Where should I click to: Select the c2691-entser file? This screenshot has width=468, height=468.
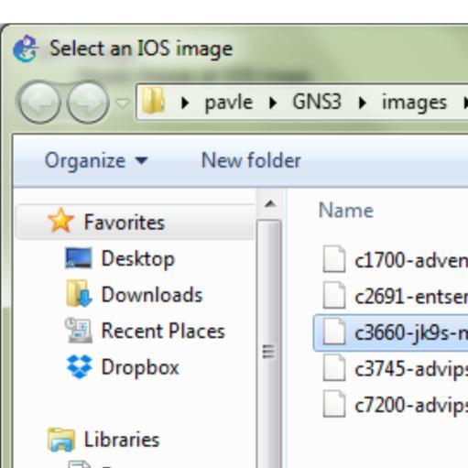[x=410, y=297]
